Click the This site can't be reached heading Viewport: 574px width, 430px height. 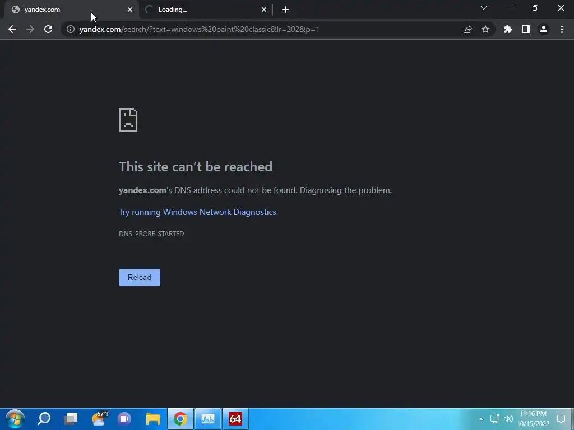click(x=196, y=167)
